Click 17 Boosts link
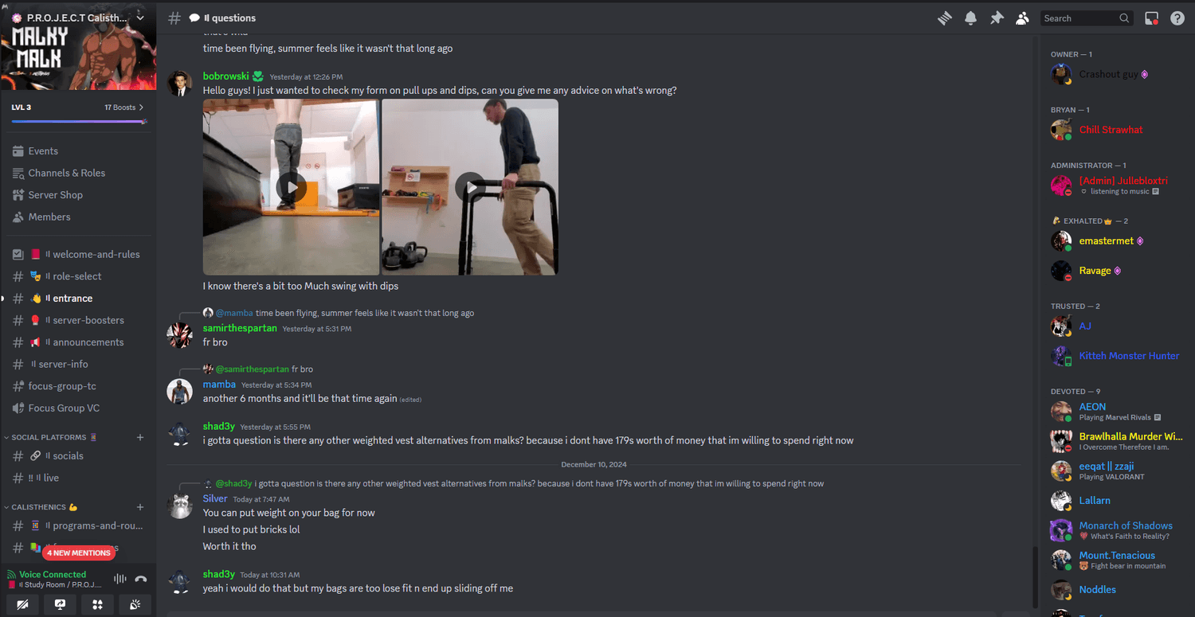Screen dimensions: 1195x617 tap(123, 107)
